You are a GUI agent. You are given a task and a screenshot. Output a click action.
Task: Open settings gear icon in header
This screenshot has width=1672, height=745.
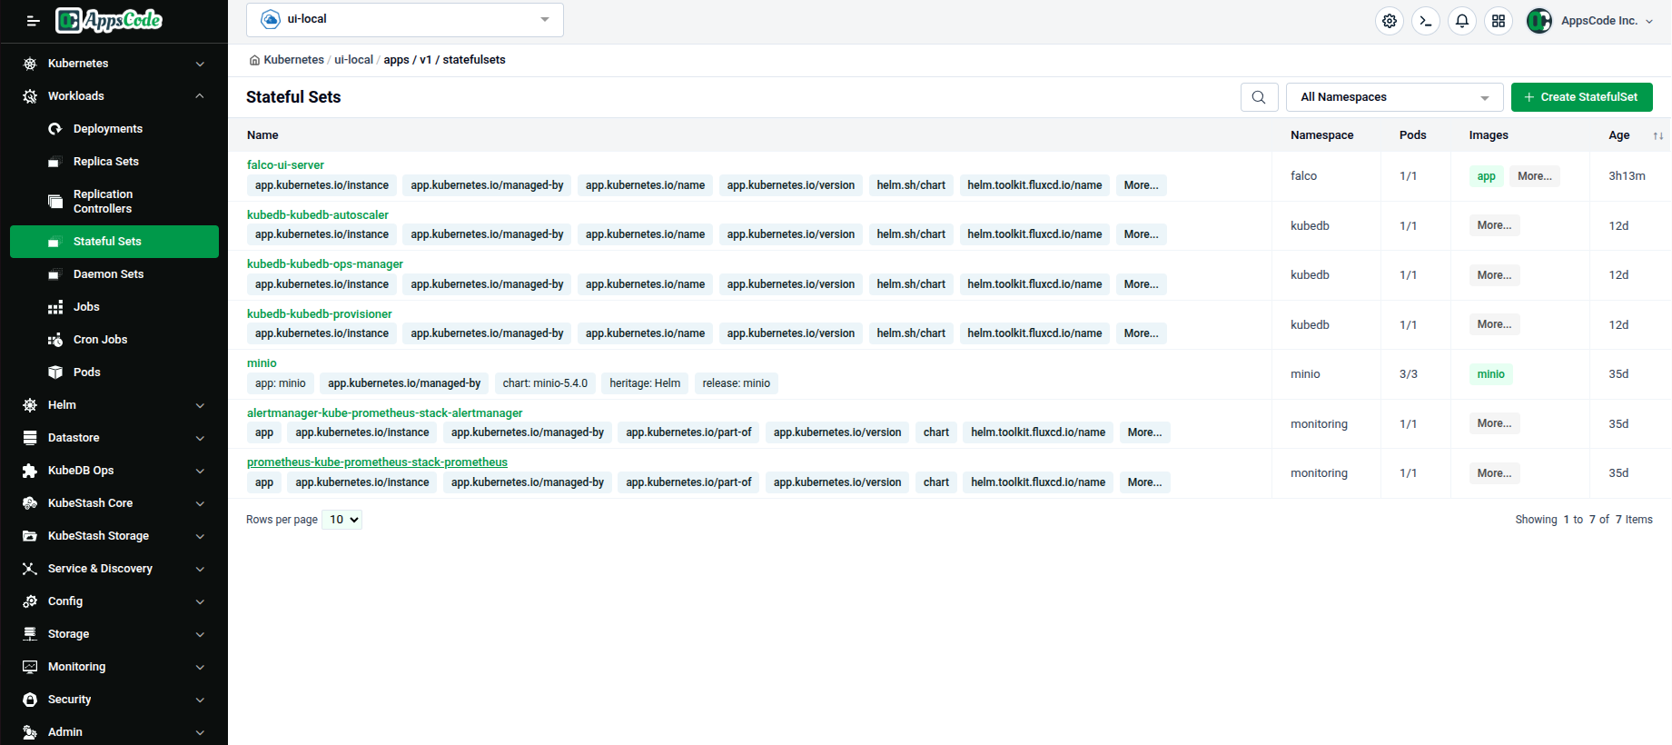coord(1390,21)
